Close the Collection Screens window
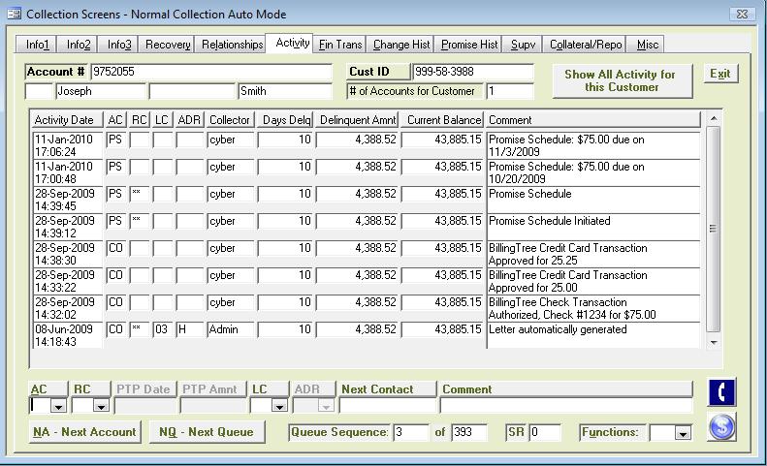Screen dimensions: 767x466 click(x=741, y=14)
